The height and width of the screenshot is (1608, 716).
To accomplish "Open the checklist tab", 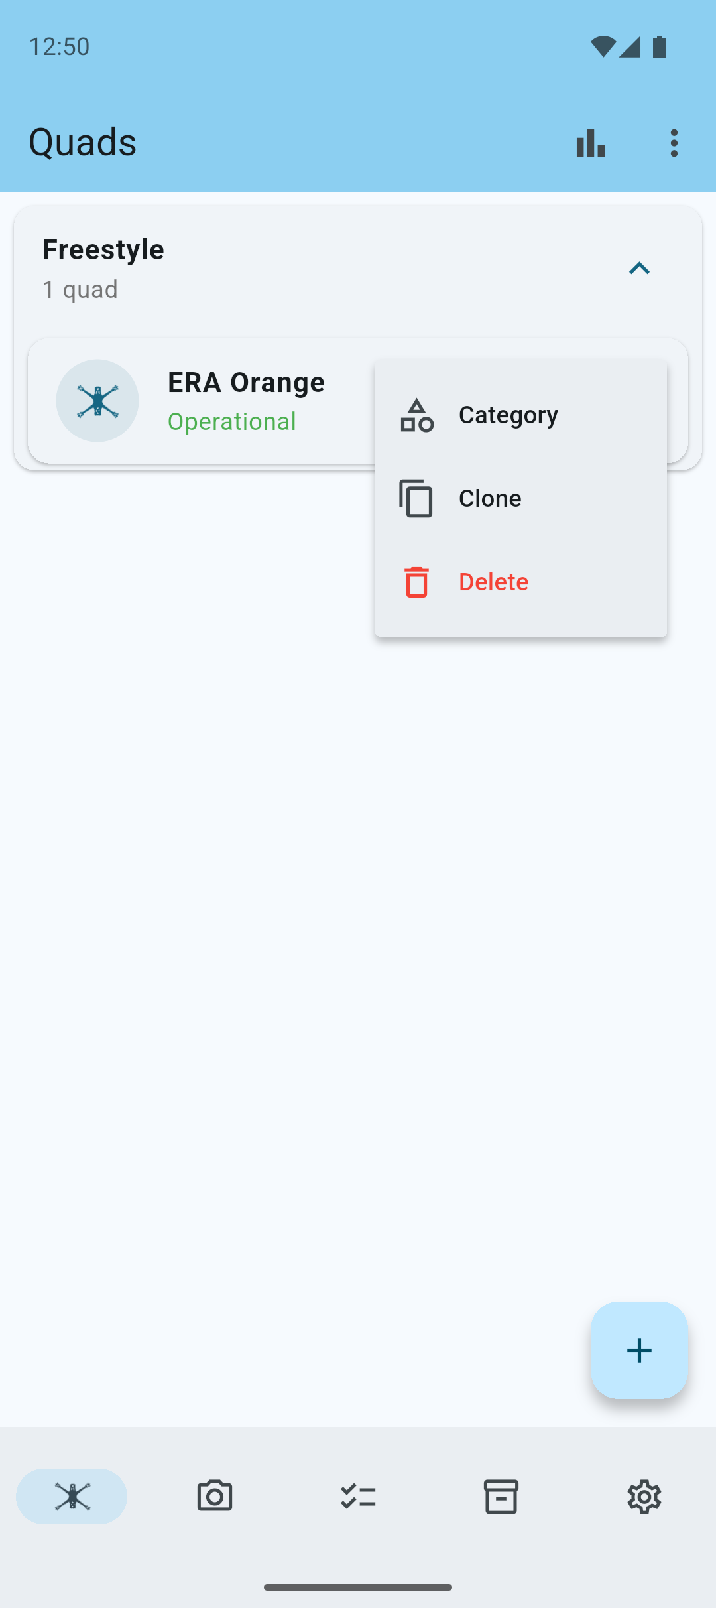I will (x=358, y=1497).
